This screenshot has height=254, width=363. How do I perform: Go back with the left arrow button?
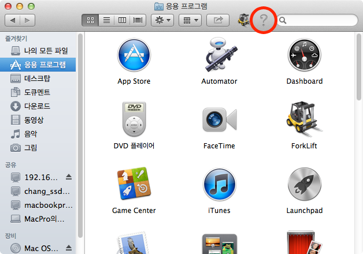(13, 20)
